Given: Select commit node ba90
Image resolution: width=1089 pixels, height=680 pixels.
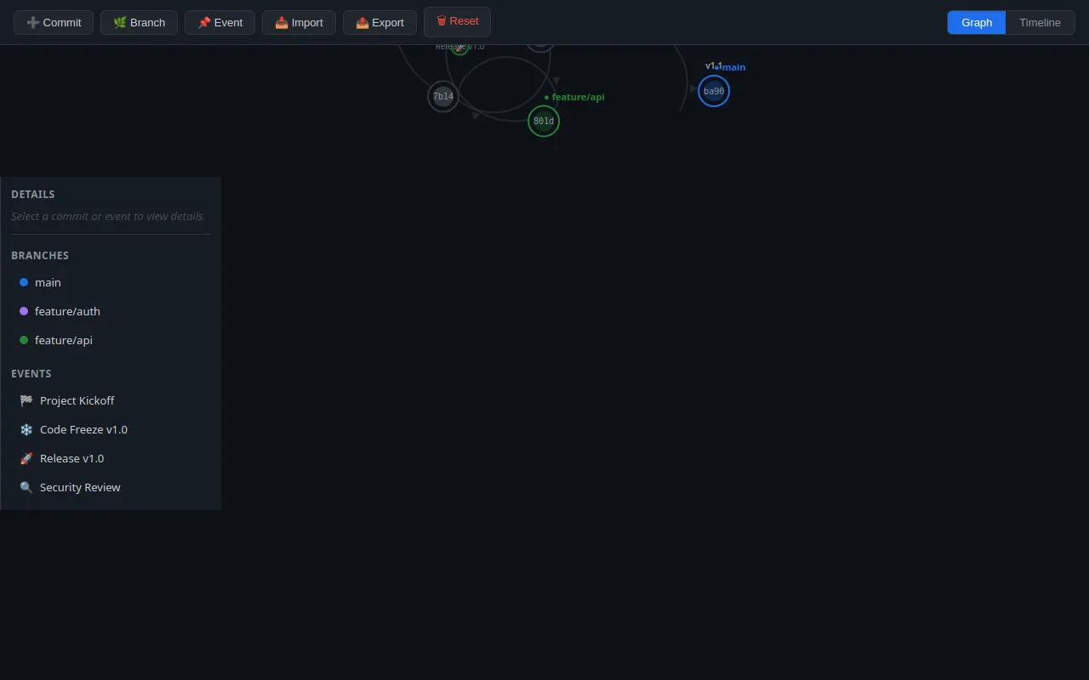Looking at the screenshot, I should (714, 91).
